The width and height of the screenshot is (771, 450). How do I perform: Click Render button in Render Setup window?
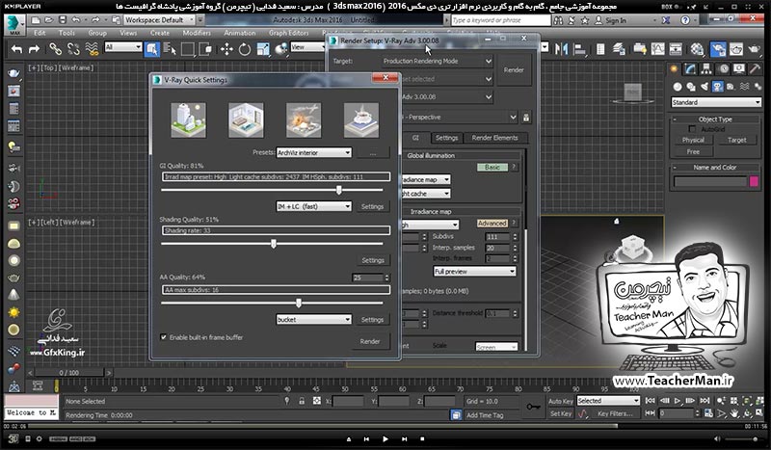(x=514, y=70)
